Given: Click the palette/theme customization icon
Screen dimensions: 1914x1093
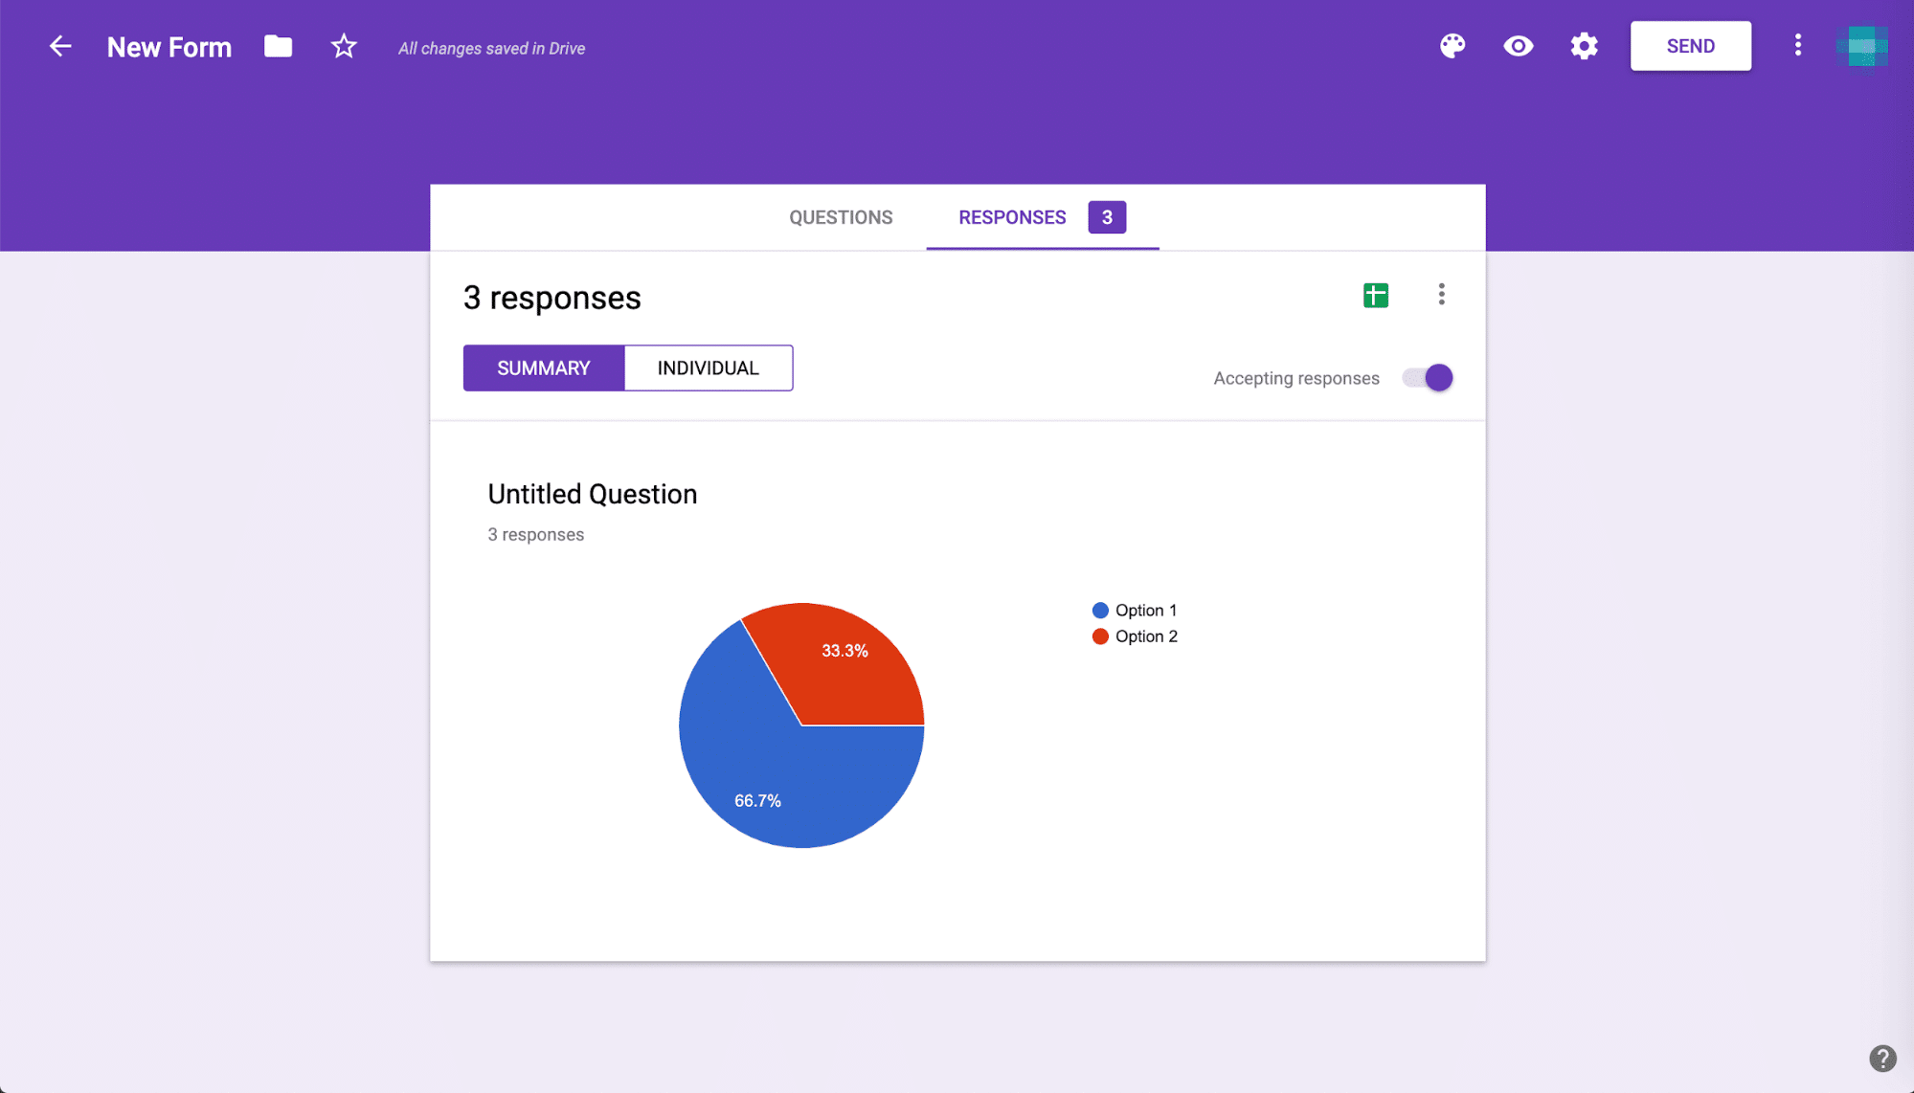Looking at the screenshot, I should pos(1452,46).
